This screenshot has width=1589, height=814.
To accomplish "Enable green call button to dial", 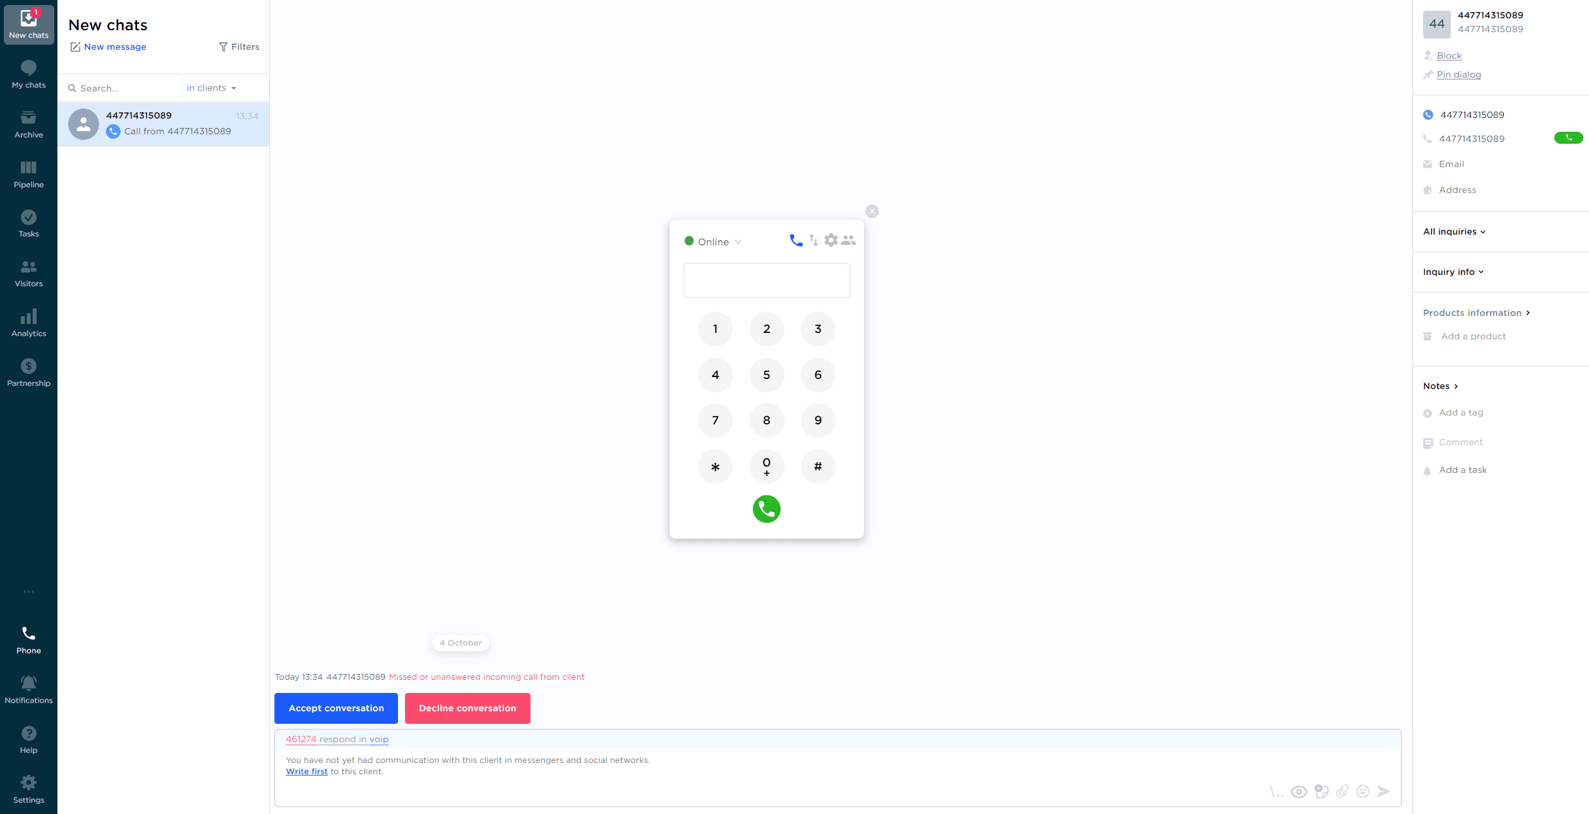I will [x=766, y=509].
